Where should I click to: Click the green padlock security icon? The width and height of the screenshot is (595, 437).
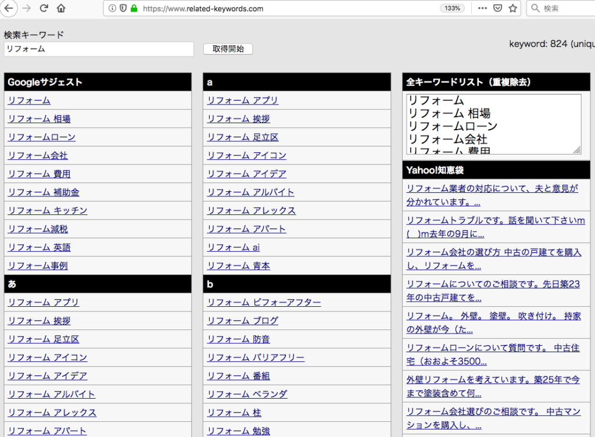(x=134, y=8)
